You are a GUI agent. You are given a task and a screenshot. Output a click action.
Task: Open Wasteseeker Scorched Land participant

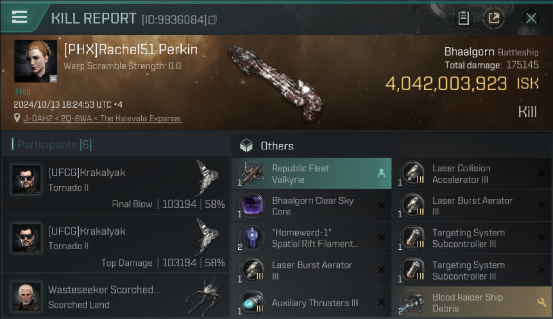pos(116,297)
